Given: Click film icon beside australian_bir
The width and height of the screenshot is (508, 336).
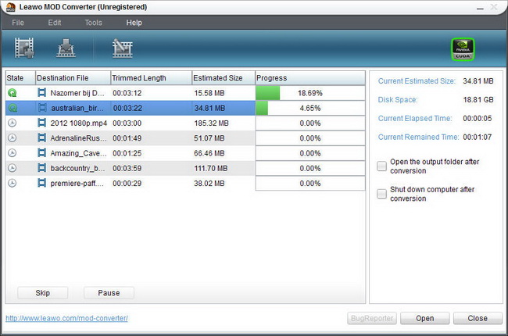Looking at the screenshot, I should pyautogui.click(x=42, y=108).
